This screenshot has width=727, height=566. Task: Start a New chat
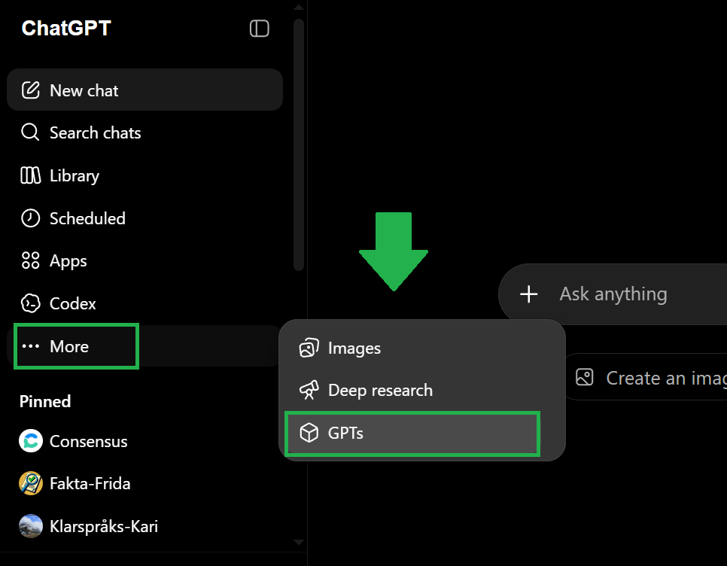pos(144,90)
